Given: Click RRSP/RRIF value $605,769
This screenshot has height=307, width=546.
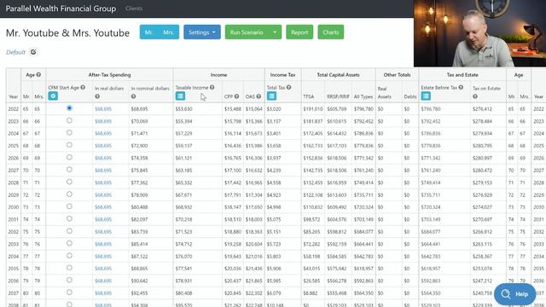Looking at the screenshot, I should pos(336,109).
